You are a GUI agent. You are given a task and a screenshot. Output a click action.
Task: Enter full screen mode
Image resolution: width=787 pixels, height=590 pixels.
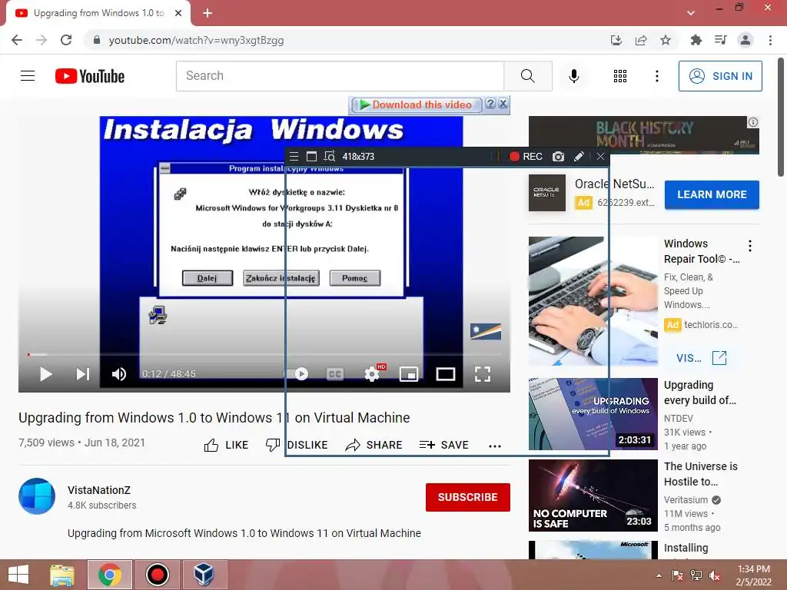pyautogui.click(x=483, y=374)
